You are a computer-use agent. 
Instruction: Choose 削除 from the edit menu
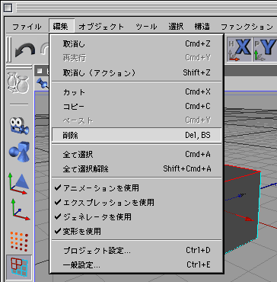(x=136, y=136)
